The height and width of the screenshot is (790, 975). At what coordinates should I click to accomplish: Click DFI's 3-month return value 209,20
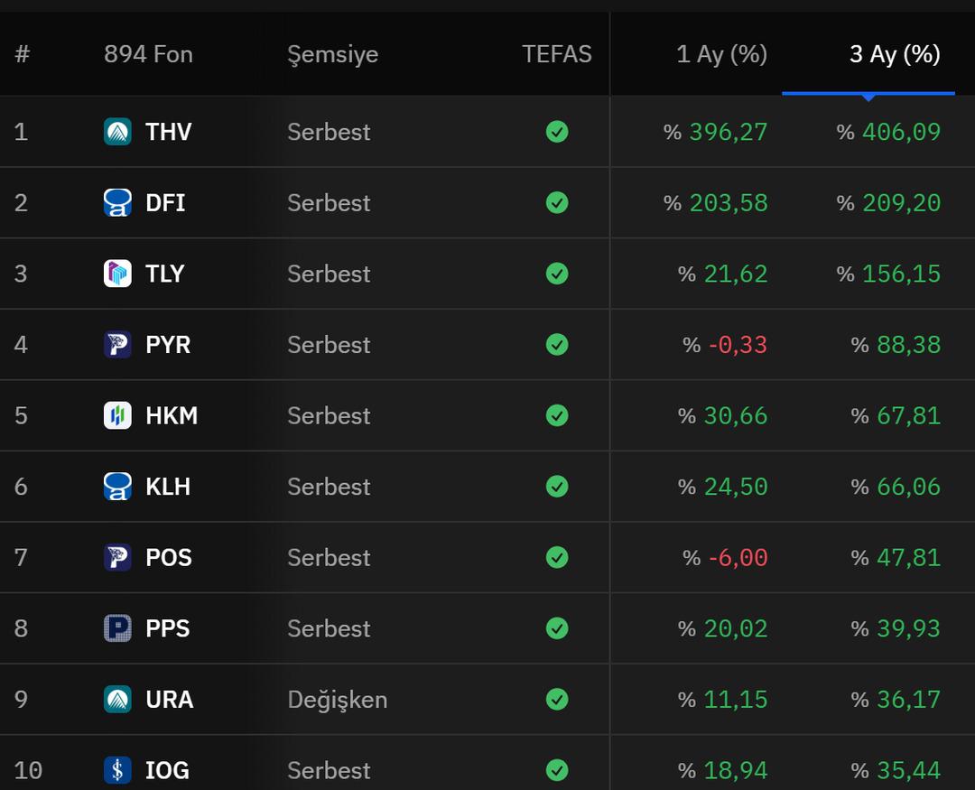click(x=900, y=202)
